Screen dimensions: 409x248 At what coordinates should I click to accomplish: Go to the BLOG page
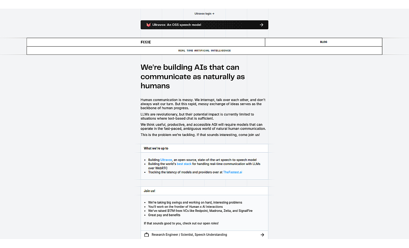click(323, 42)
